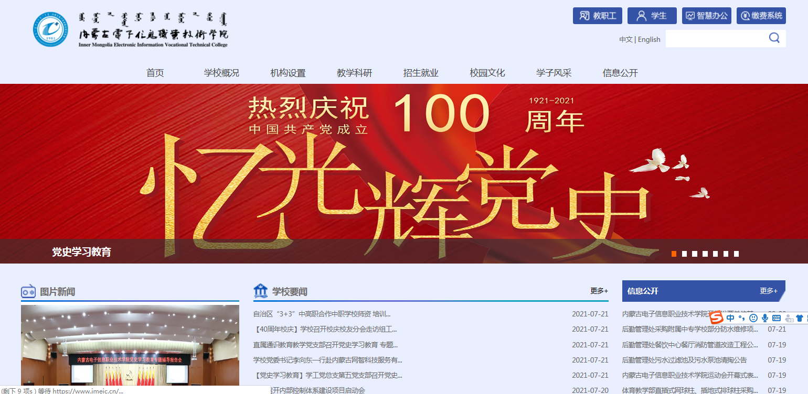The image size is (808, 394).
Task: Click the IME microphone voice input icon
Action: coord(765,318)
